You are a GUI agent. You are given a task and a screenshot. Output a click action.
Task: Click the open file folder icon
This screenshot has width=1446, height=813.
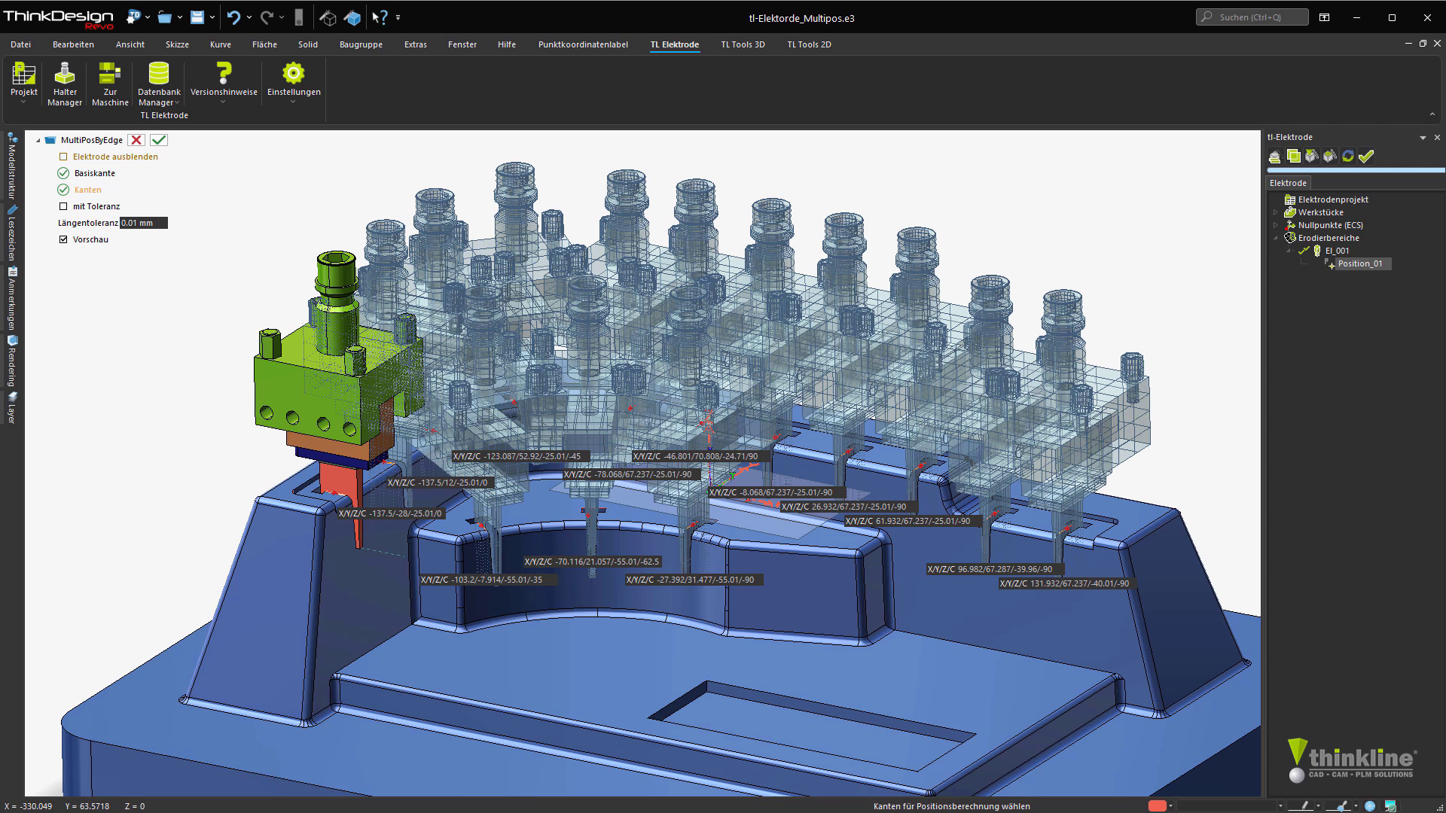pos(165,17)
